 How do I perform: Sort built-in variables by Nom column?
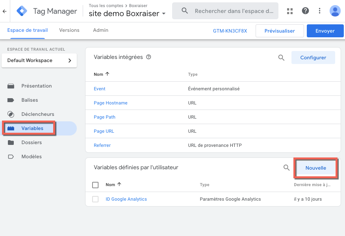[x=101, y=74]
